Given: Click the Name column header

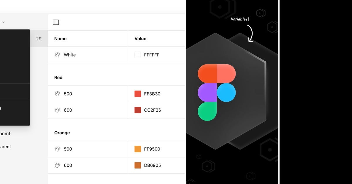Looking at the screenshot, I should point(60,38).
